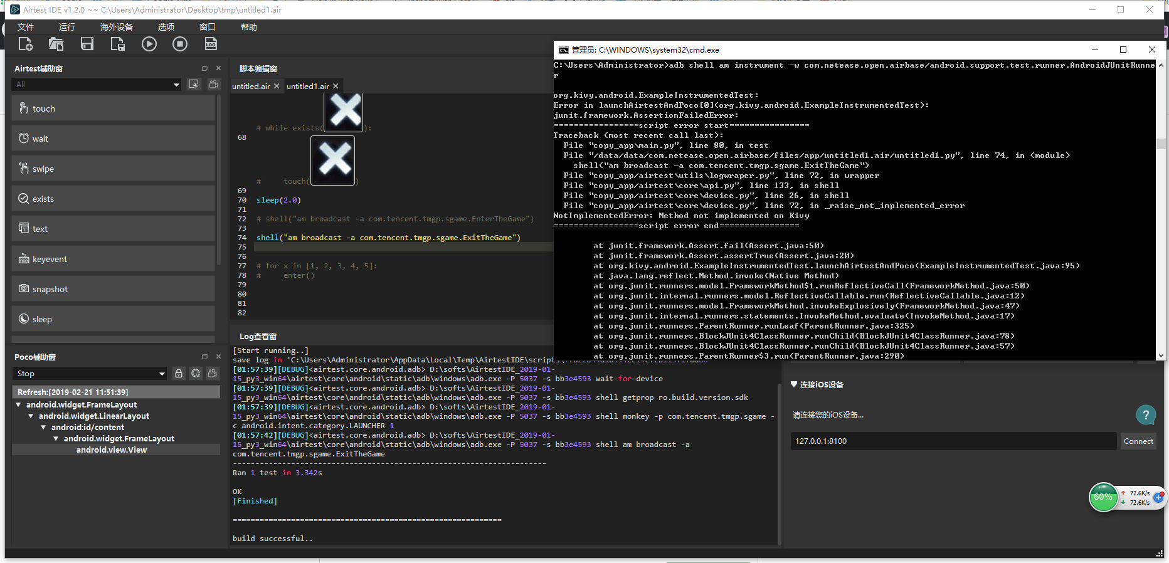Click the Save As toolbar icon
1169x563 pixels.
(x=118, y=44)
